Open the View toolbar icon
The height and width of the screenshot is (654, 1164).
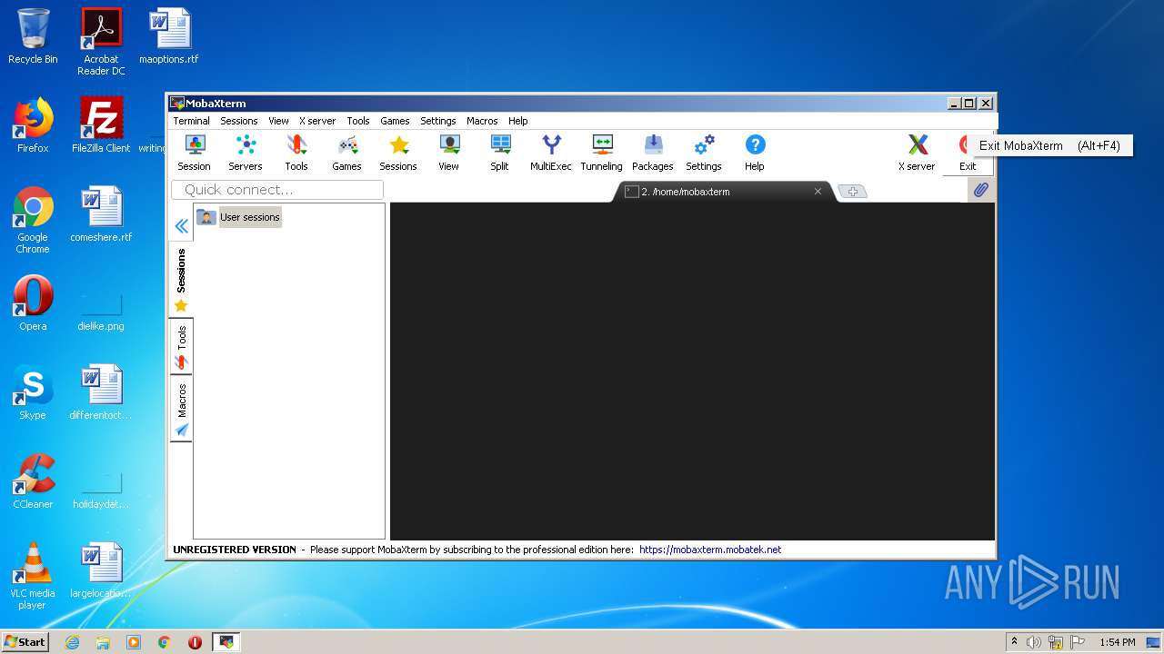[x=449, y=153]
